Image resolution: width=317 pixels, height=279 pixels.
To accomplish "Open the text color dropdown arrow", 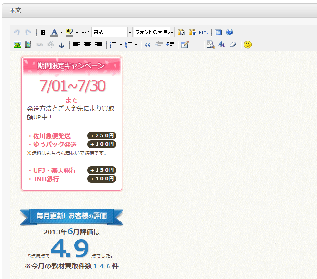I will [61, 33].
